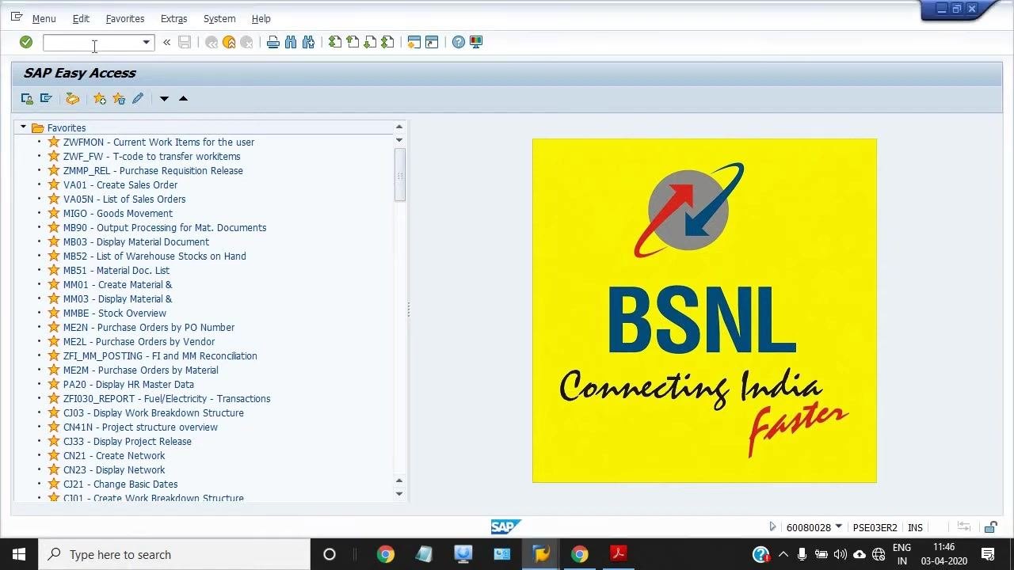Viewport: 1014px width, 570px height.
Task: Open the Help menu
Action: pyautogui.click(x=261, y=18)
